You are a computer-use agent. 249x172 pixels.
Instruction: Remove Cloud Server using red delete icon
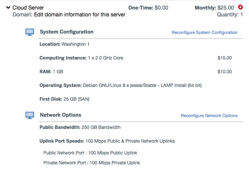[x=240, y=7]
